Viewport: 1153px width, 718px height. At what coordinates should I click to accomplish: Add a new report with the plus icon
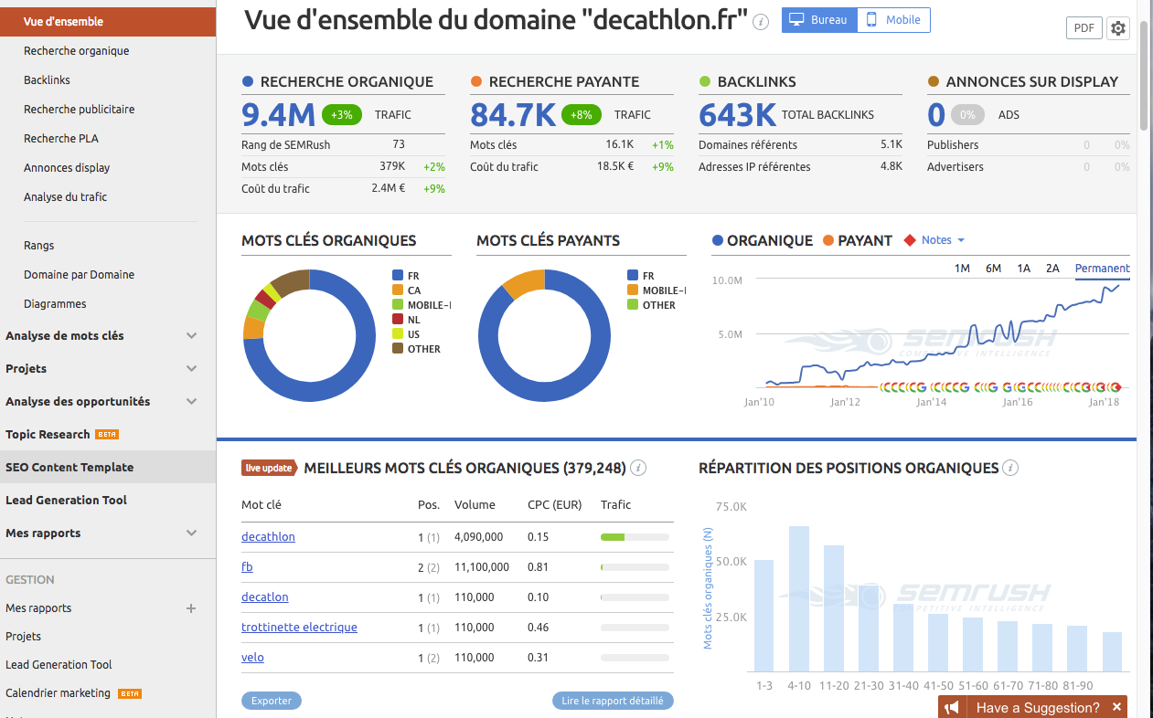coord(191,608)
